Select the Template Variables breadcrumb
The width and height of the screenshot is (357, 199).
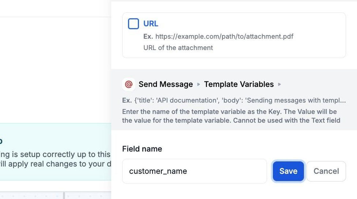(x=239, y=84)
